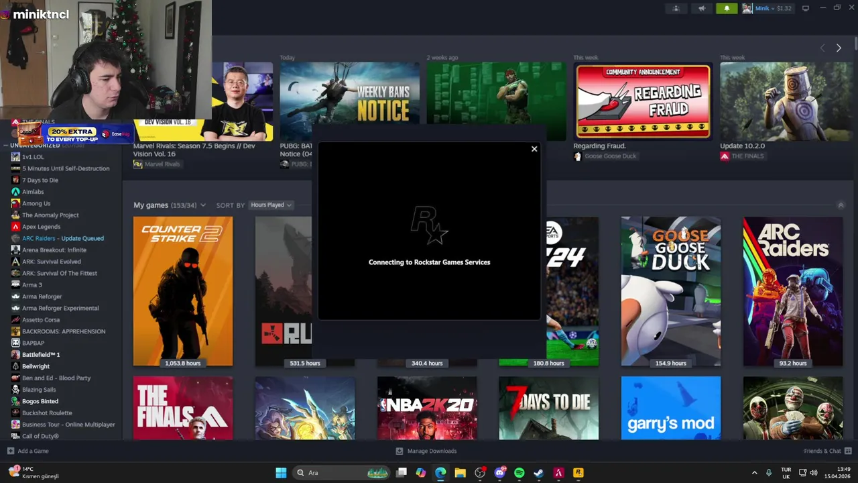This screenshot has width=858, height=483.
Task: Go to next news items arrow
Action: [x=839, y=48]
